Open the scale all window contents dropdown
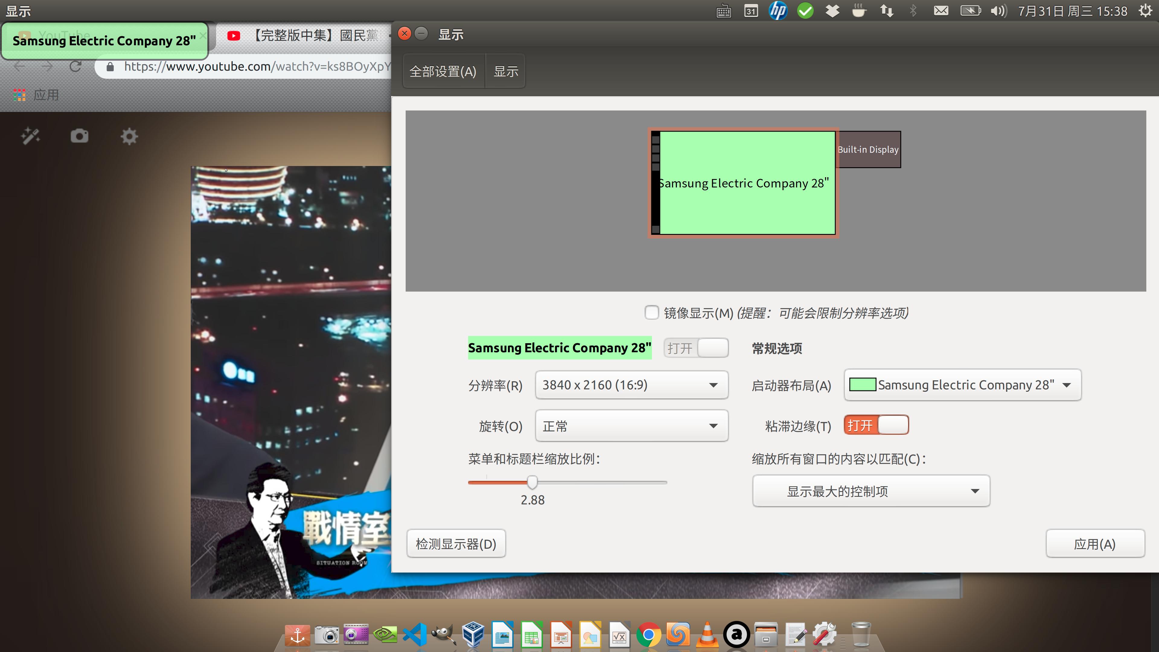 871,491
